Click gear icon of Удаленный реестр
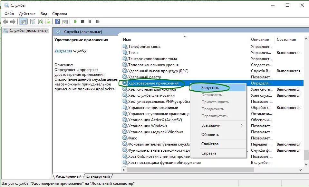 [125, 77]
